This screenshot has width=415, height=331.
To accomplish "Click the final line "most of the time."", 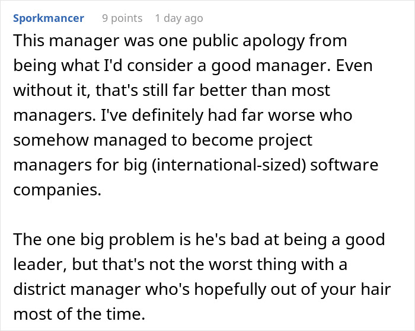I will (x=79, y=314).
